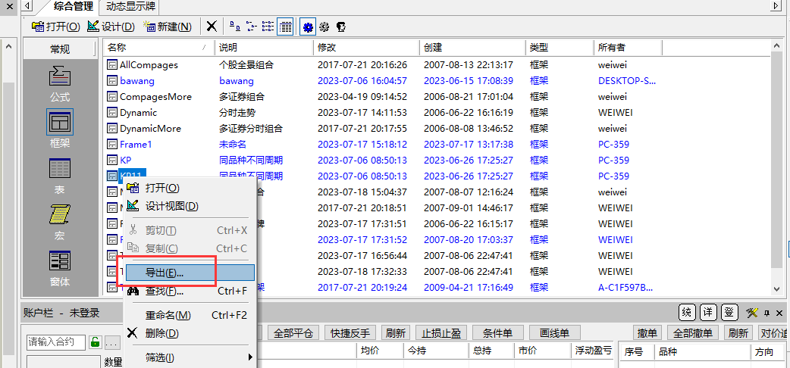Toggle the green lock next to contract input
This screenshot has height=368, width=790.
click(96, 342)
